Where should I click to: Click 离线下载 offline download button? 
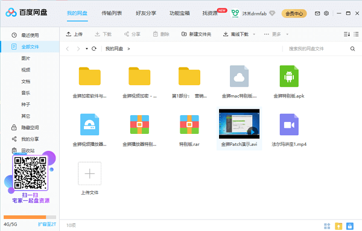(x=236, y=34)
